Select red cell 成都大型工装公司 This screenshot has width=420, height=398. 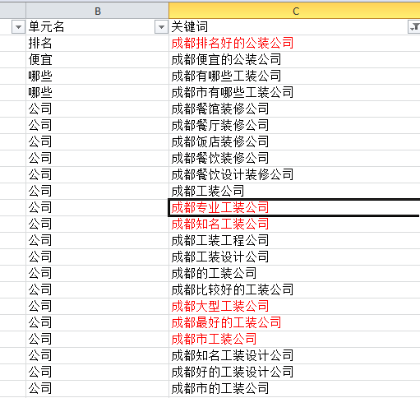(294, 306)
